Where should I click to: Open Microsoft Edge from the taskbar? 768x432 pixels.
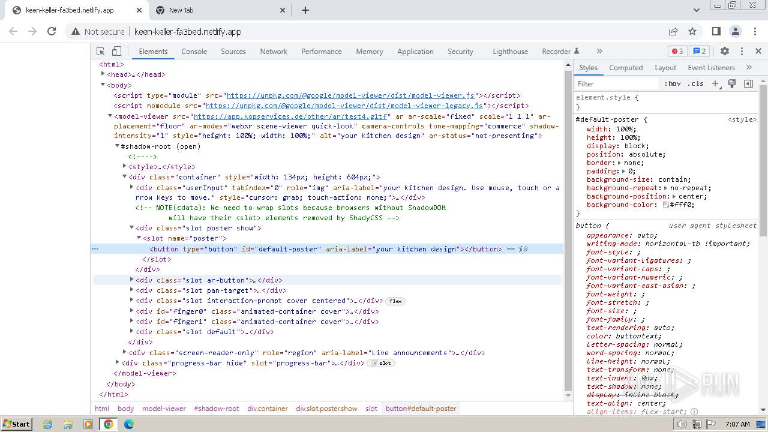[x=129, y=424]
